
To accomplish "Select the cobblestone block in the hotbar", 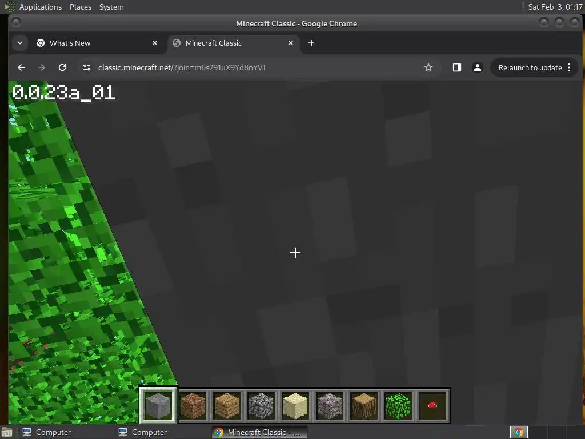I will tap(261, 405).
